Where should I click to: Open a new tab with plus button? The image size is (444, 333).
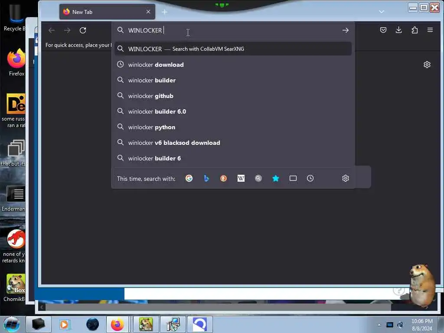164,12
